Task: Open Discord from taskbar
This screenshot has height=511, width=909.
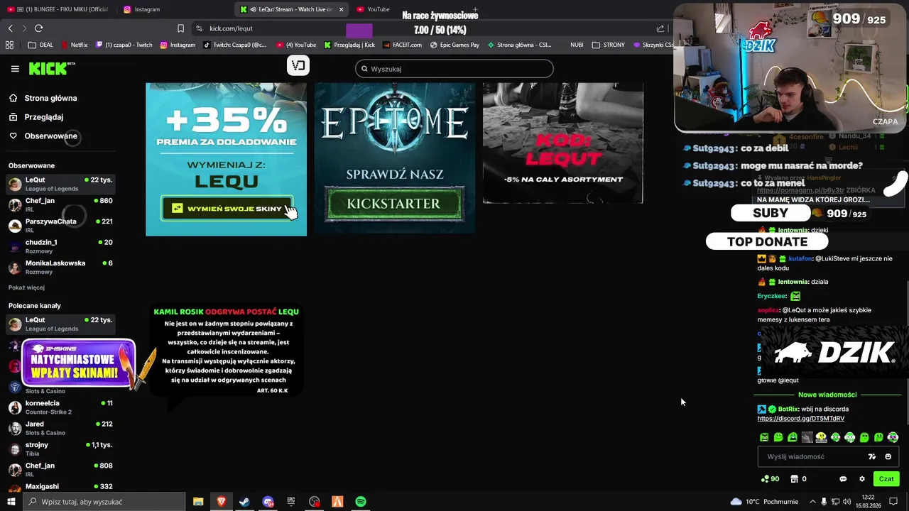Action: [268, 502]
